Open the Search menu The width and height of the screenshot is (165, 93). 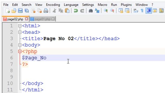tap(26, 5)
